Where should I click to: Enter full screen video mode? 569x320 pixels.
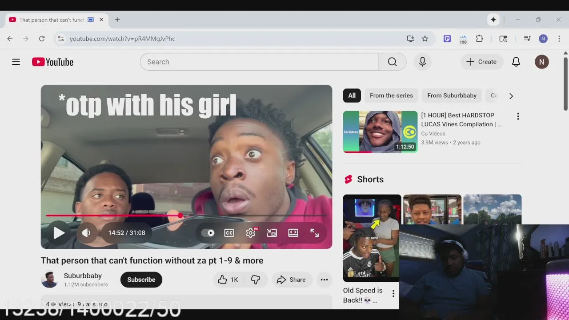pos(314,232)
